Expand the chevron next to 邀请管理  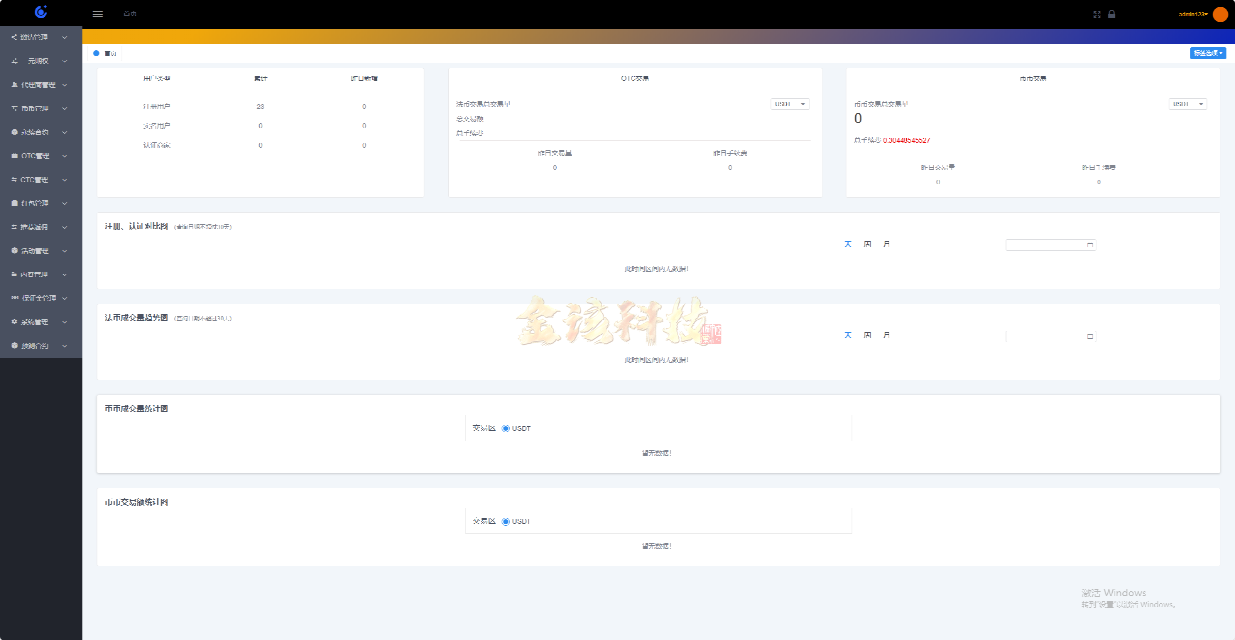tap(65, 37)
